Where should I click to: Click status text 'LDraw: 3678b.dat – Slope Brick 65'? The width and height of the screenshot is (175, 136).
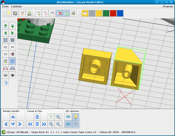point(28,132)
